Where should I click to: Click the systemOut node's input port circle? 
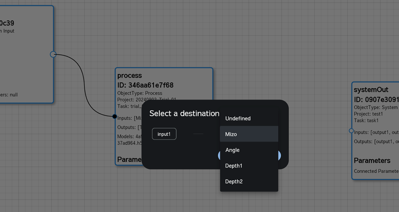(351, 131)
